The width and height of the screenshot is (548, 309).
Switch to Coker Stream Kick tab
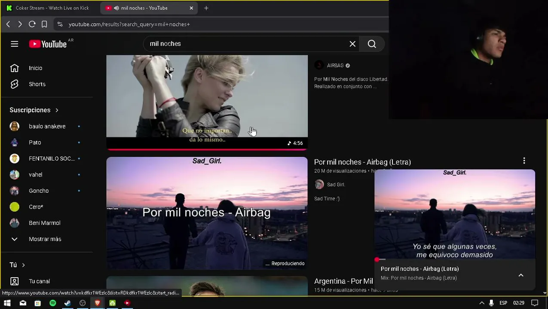coord(49,8)
